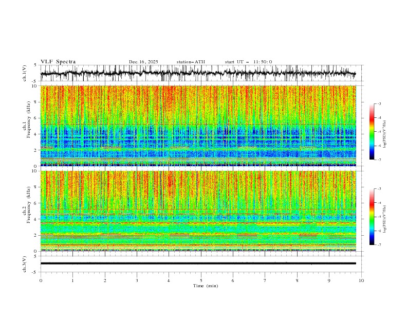The width and height of the screenshot is (407, 315).
Task: Select the "start UT = 11:50:0" header text
Action: click(x=248, y=62)
